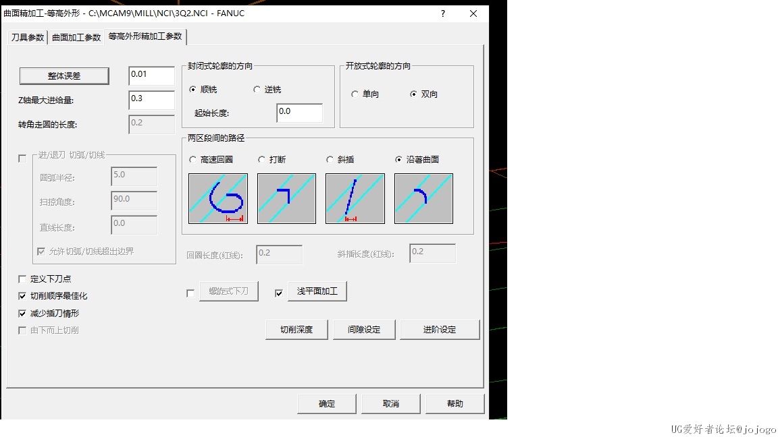Click the 帮助 button
The height and width of the screenshot is (437, 778).
click(455, 404)
